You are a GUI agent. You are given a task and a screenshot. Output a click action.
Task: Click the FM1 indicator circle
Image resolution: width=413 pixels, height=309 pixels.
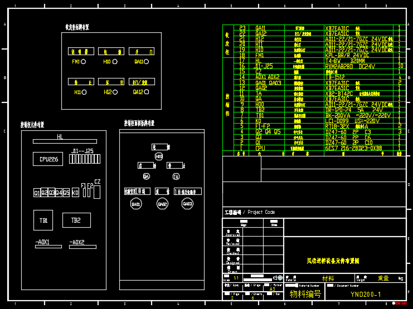tap(84, 62)
